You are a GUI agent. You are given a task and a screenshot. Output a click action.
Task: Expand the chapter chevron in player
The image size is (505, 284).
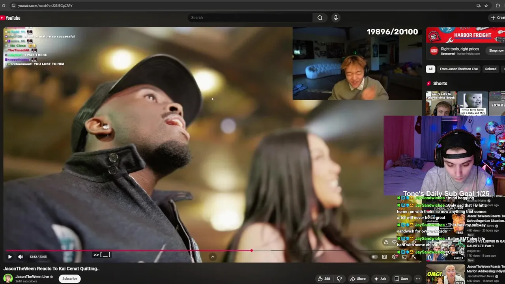[x=212, y=257]
